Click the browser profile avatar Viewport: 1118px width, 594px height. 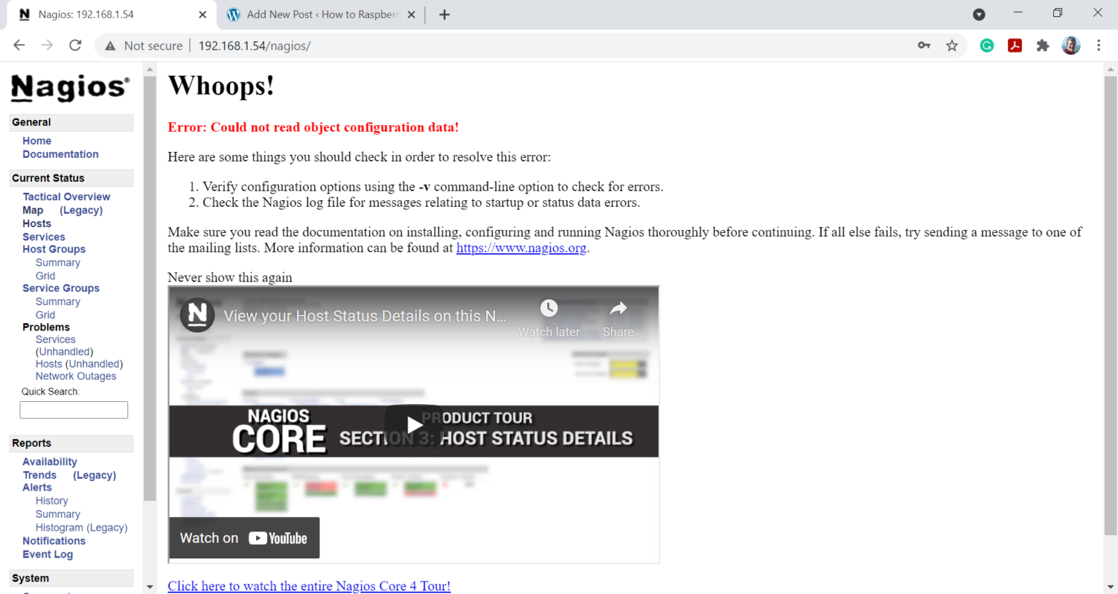coord(1071,45)
